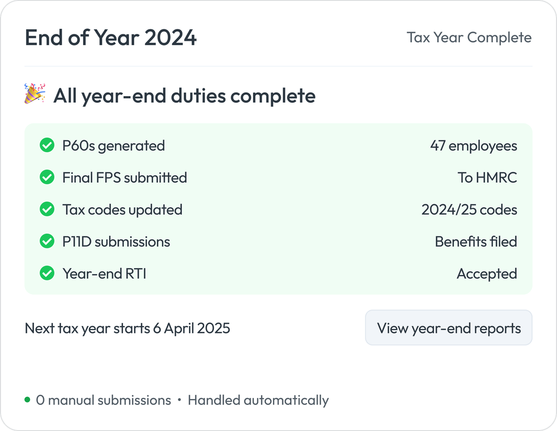Select the Next tax year starts text
The image size is (557, 431).
point(127,328)
